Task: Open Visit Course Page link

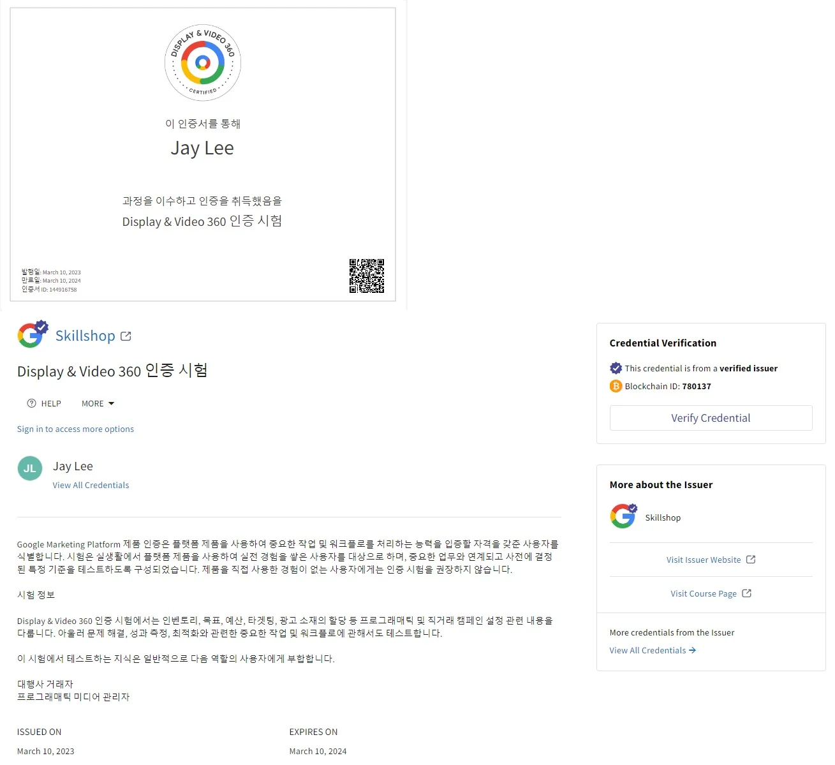Action: tap(704, 593)
